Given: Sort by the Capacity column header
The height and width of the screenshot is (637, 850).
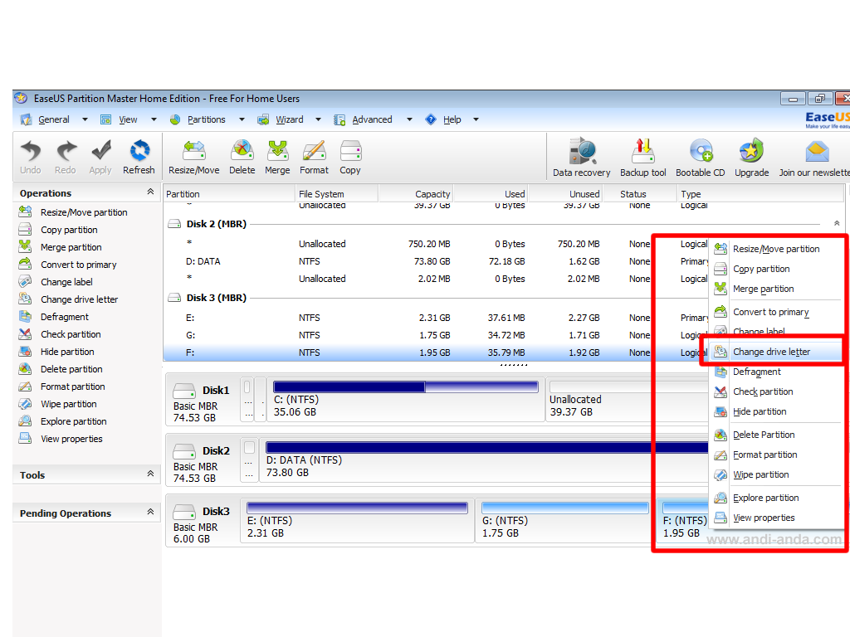Looking at the screenshot, I should (416, 194).
